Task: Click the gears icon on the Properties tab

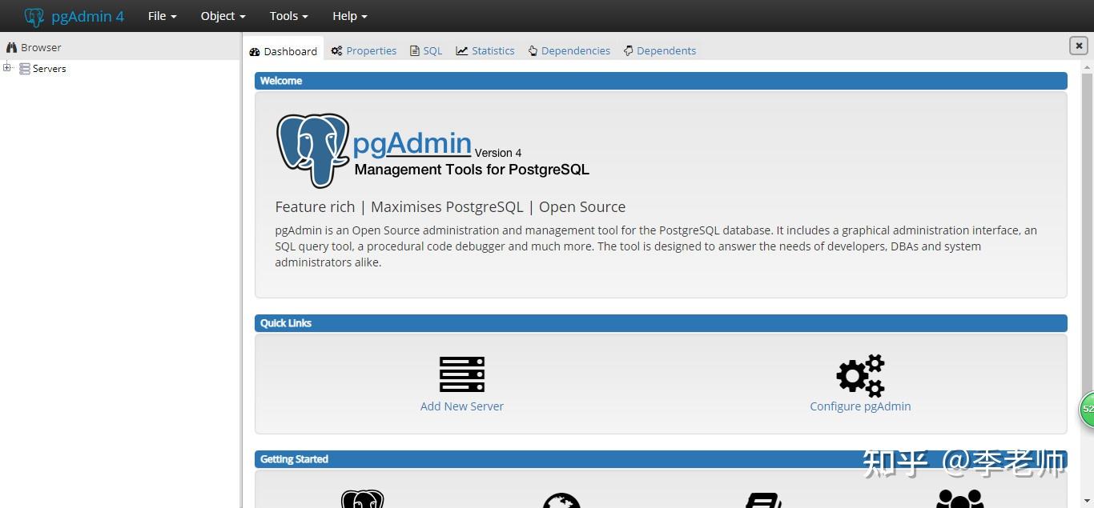Action: (x=337, y=50)
